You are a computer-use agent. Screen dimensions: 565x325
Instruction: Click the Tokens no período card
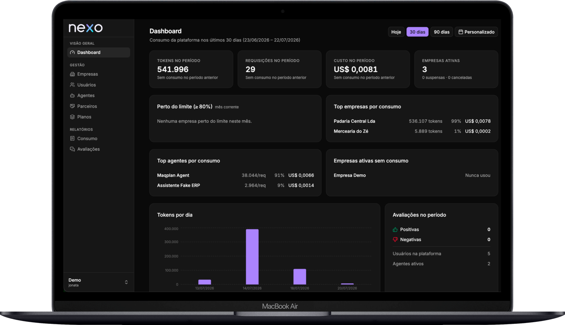pos(191,69)
